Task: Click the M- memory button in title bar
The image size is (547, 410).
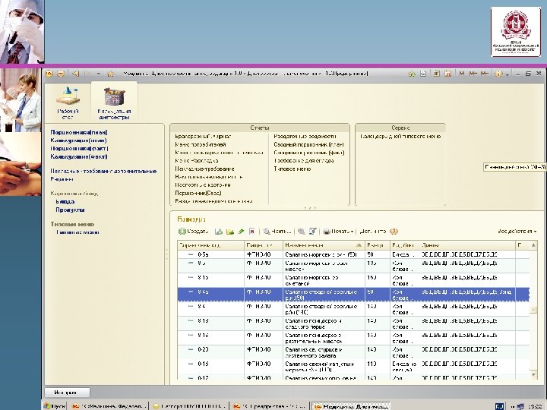Action: click(485, 74)
